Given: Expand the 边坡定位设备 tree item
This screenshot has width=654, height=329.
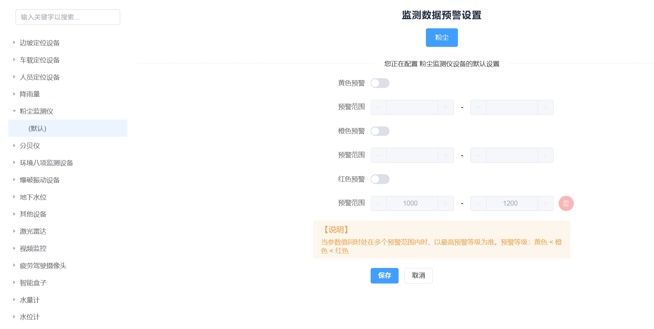Looking at the screenshot, I should pos(14,42).
